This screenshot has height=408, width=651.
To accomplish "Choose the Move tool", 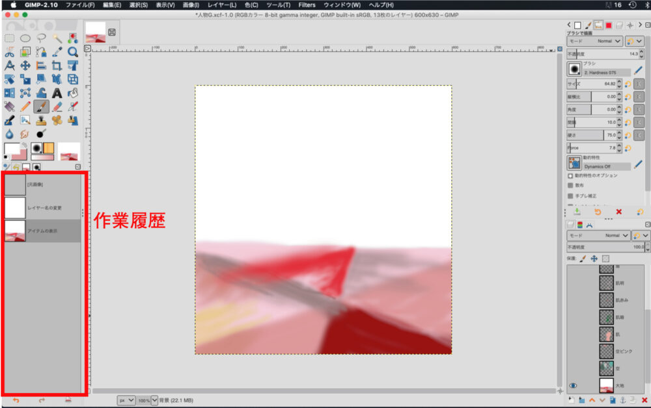I will tap(25, 66).
